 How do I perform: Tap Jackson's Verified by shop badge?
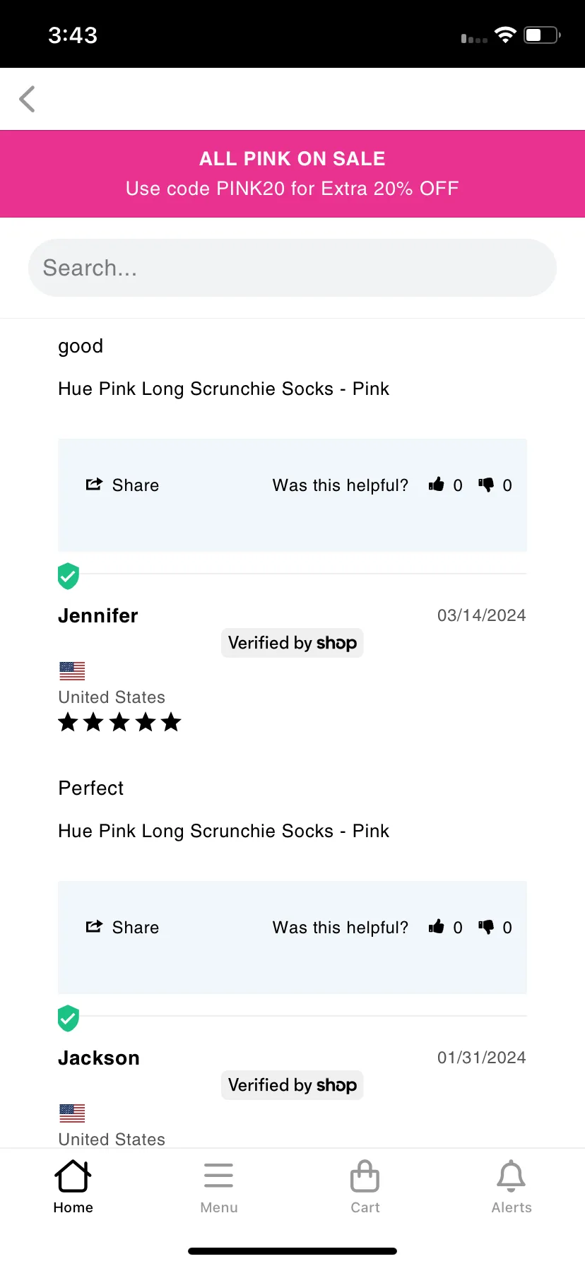point(292,1085)
